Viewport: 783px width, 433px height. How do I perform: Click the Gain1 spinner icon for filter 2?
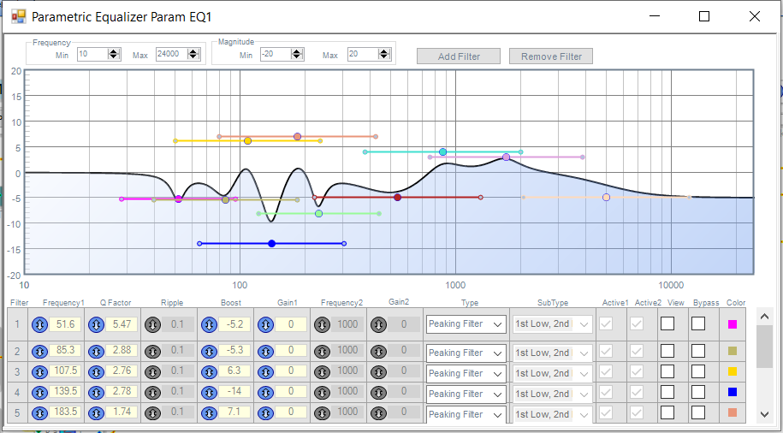pyautogui.click(x=265, y=351)
